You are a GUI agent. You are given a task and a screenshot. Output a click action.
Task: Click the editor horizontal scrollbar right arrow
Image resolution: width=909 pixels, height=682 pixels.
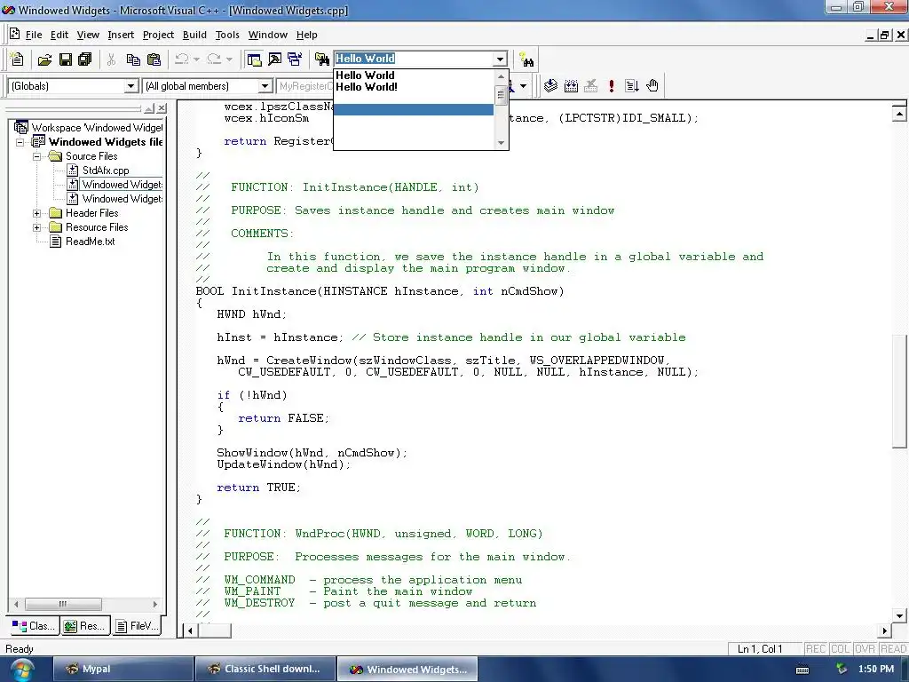click(885, 630)
